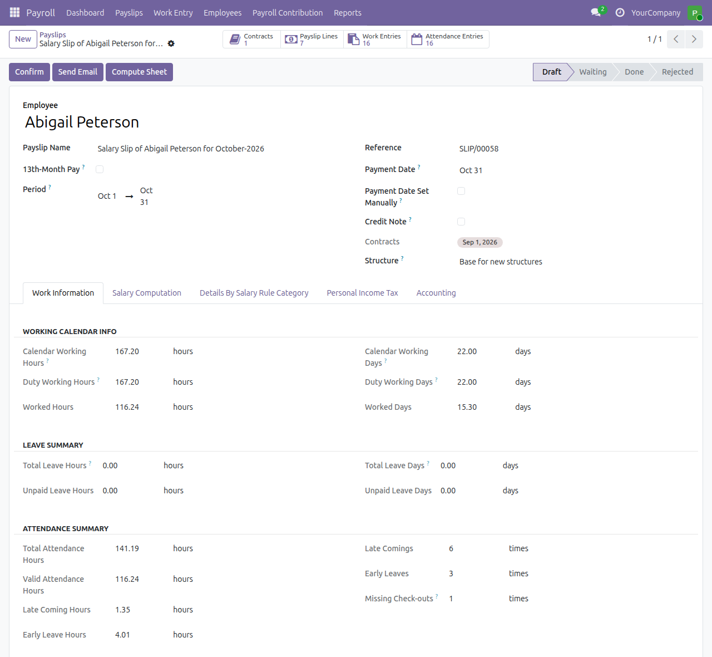Open the Payslips menu
The width and height of the screenshot is (712, 657).
click(x=129, y=12)
